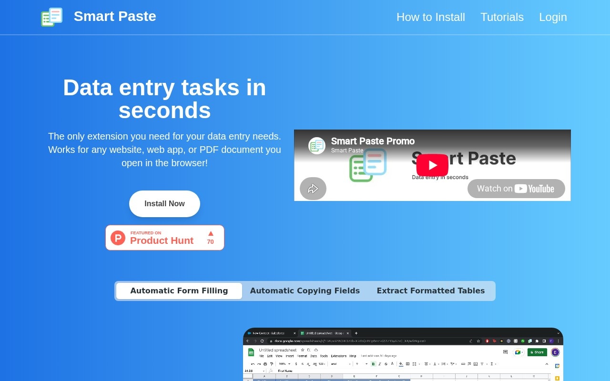Switch to the Automatic Copying Fields tab
This screenshot has height=381, width=610.
[x=305, y=291]
